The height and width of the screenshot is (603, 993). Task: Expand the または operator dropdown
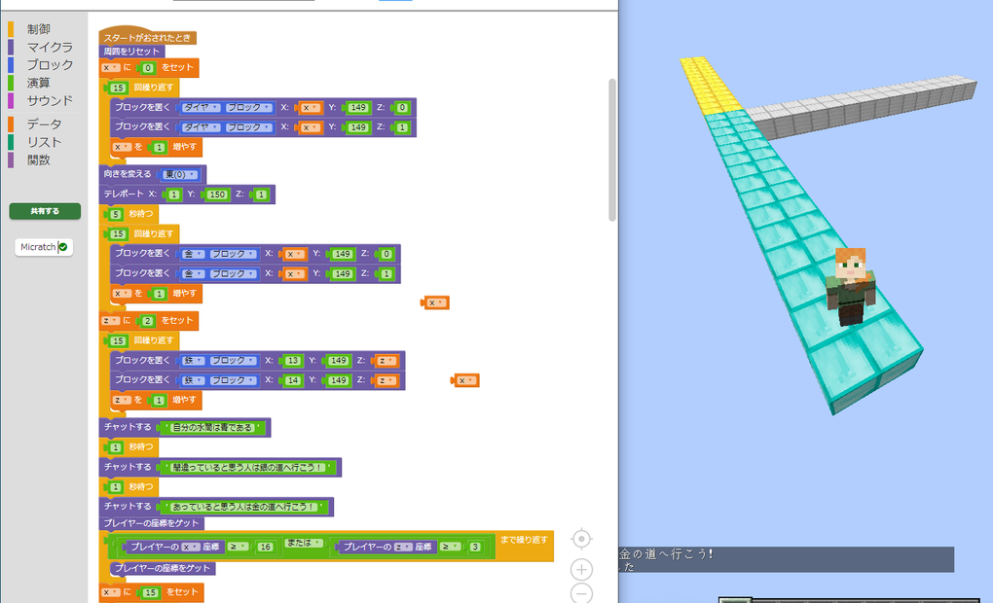click(304, 543)
